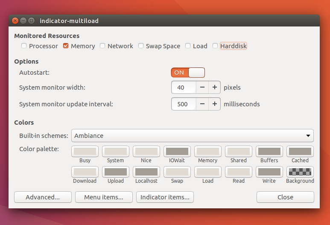Image resolution: width=330 pixels, height=225 pixels.
Task: Minimize the indicator-multiload window
Action: 23,20
